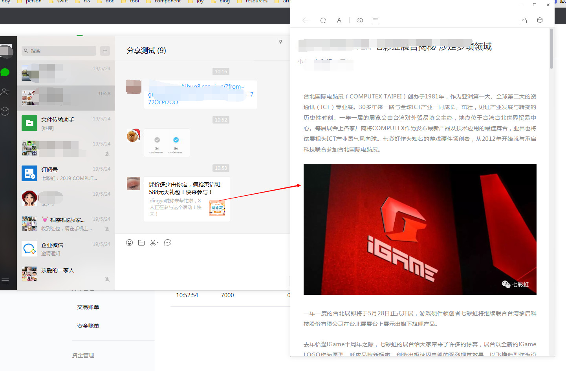Image resolution: width=566 pixels, height=371 pixels.
Task: Open the shared link card 课价多少由你定
Action: (x=187, y=199)
